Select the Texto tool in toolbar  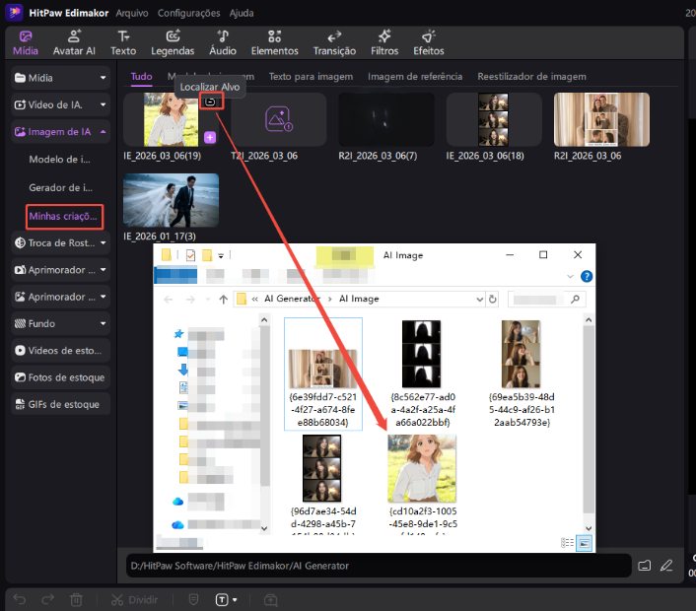pyautogui.click(x=123, y=42)
